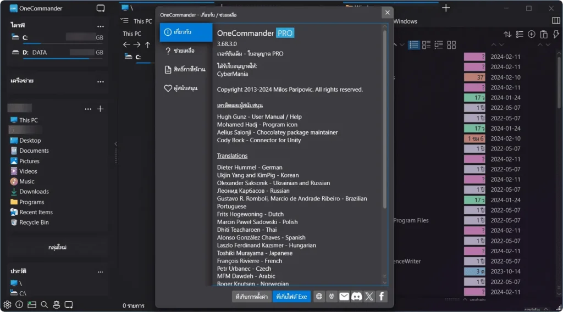This screenshot has width=563, height=312.
Task: Open settings gear in bottom toolbar
Action: (x=7, y=304)
